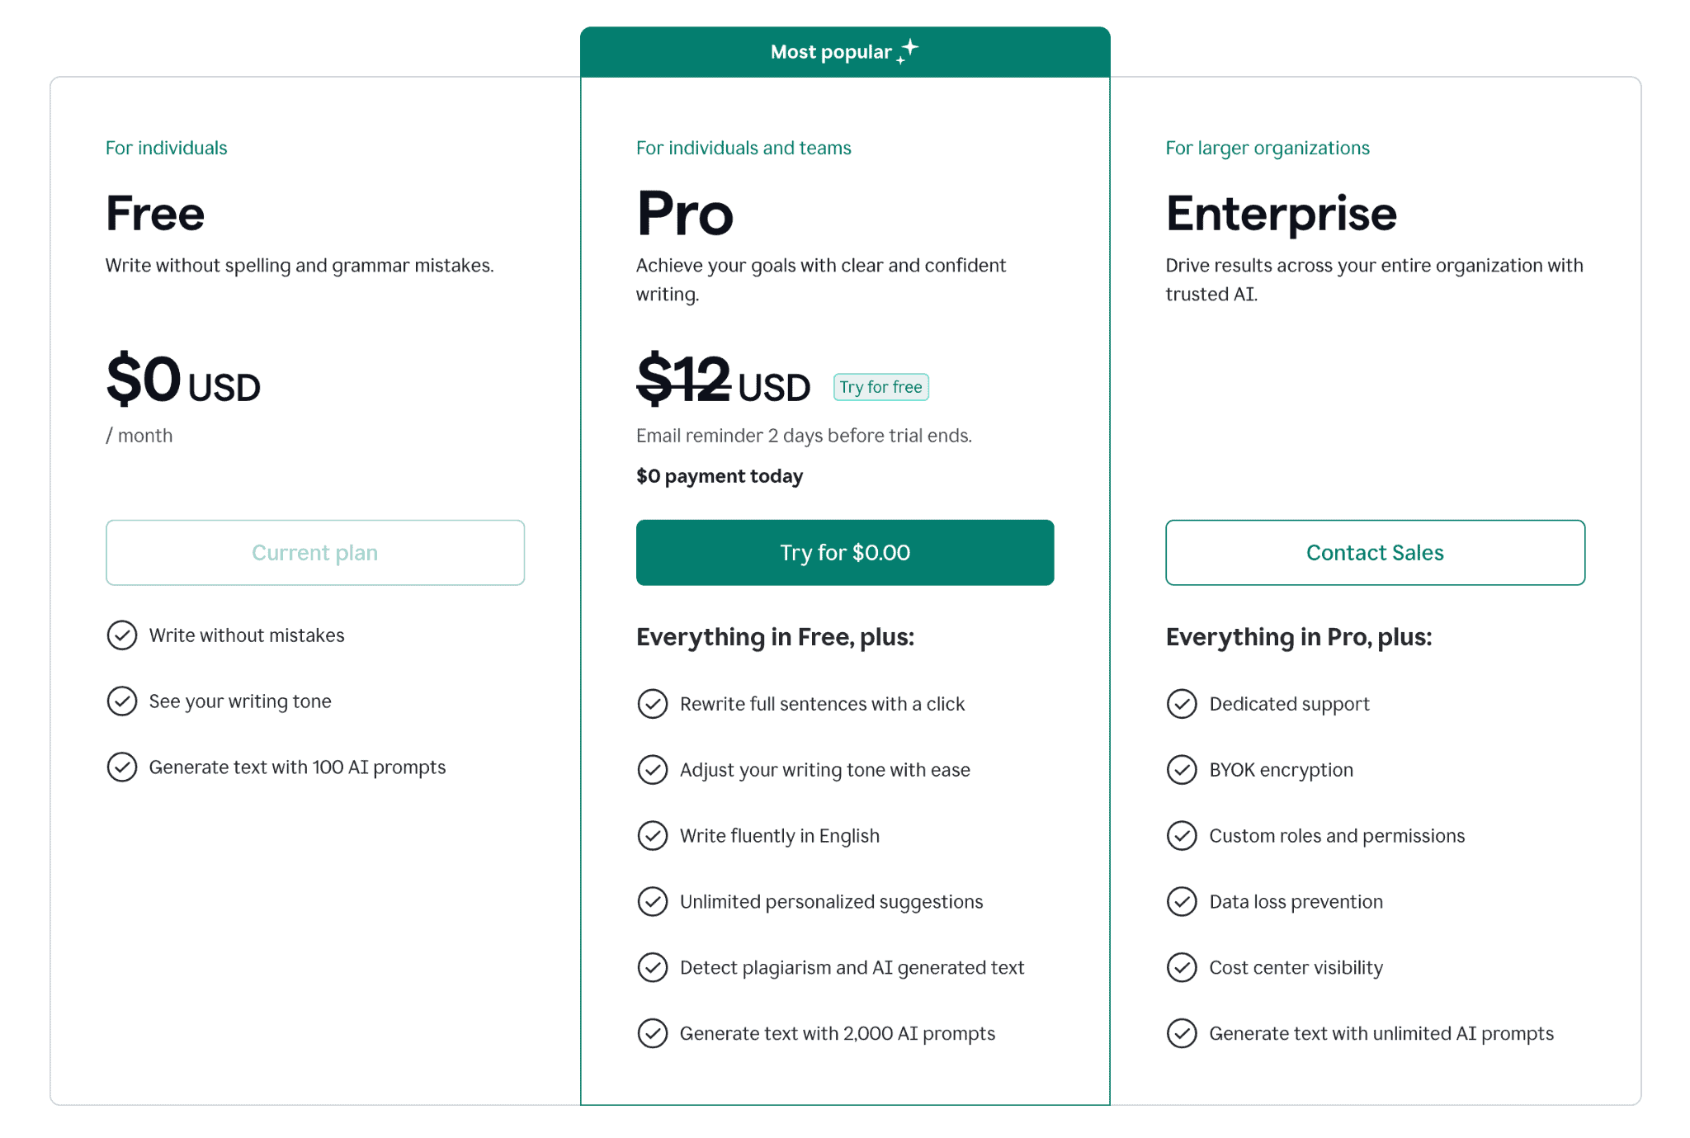The width and height of the screenshot is (1690, 1138).
Task: Click checkmark beside Generate text with 100 AI prompts
Action: coord(122,767)
